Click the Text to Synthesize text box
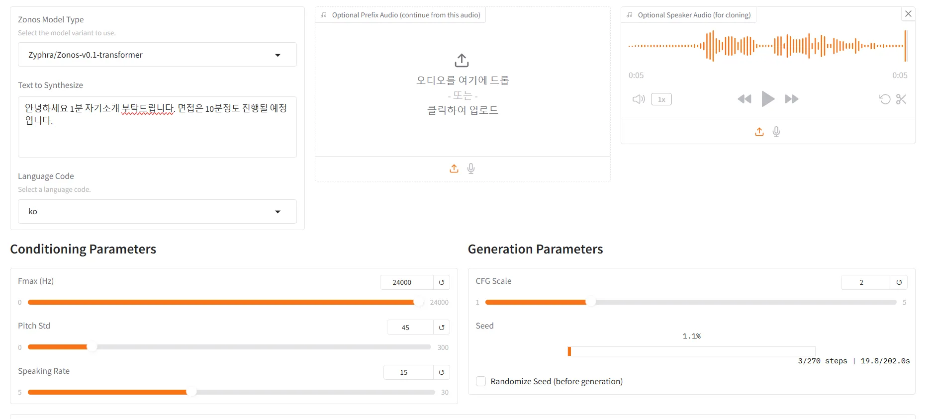930x419 pixels. point(157,127)
